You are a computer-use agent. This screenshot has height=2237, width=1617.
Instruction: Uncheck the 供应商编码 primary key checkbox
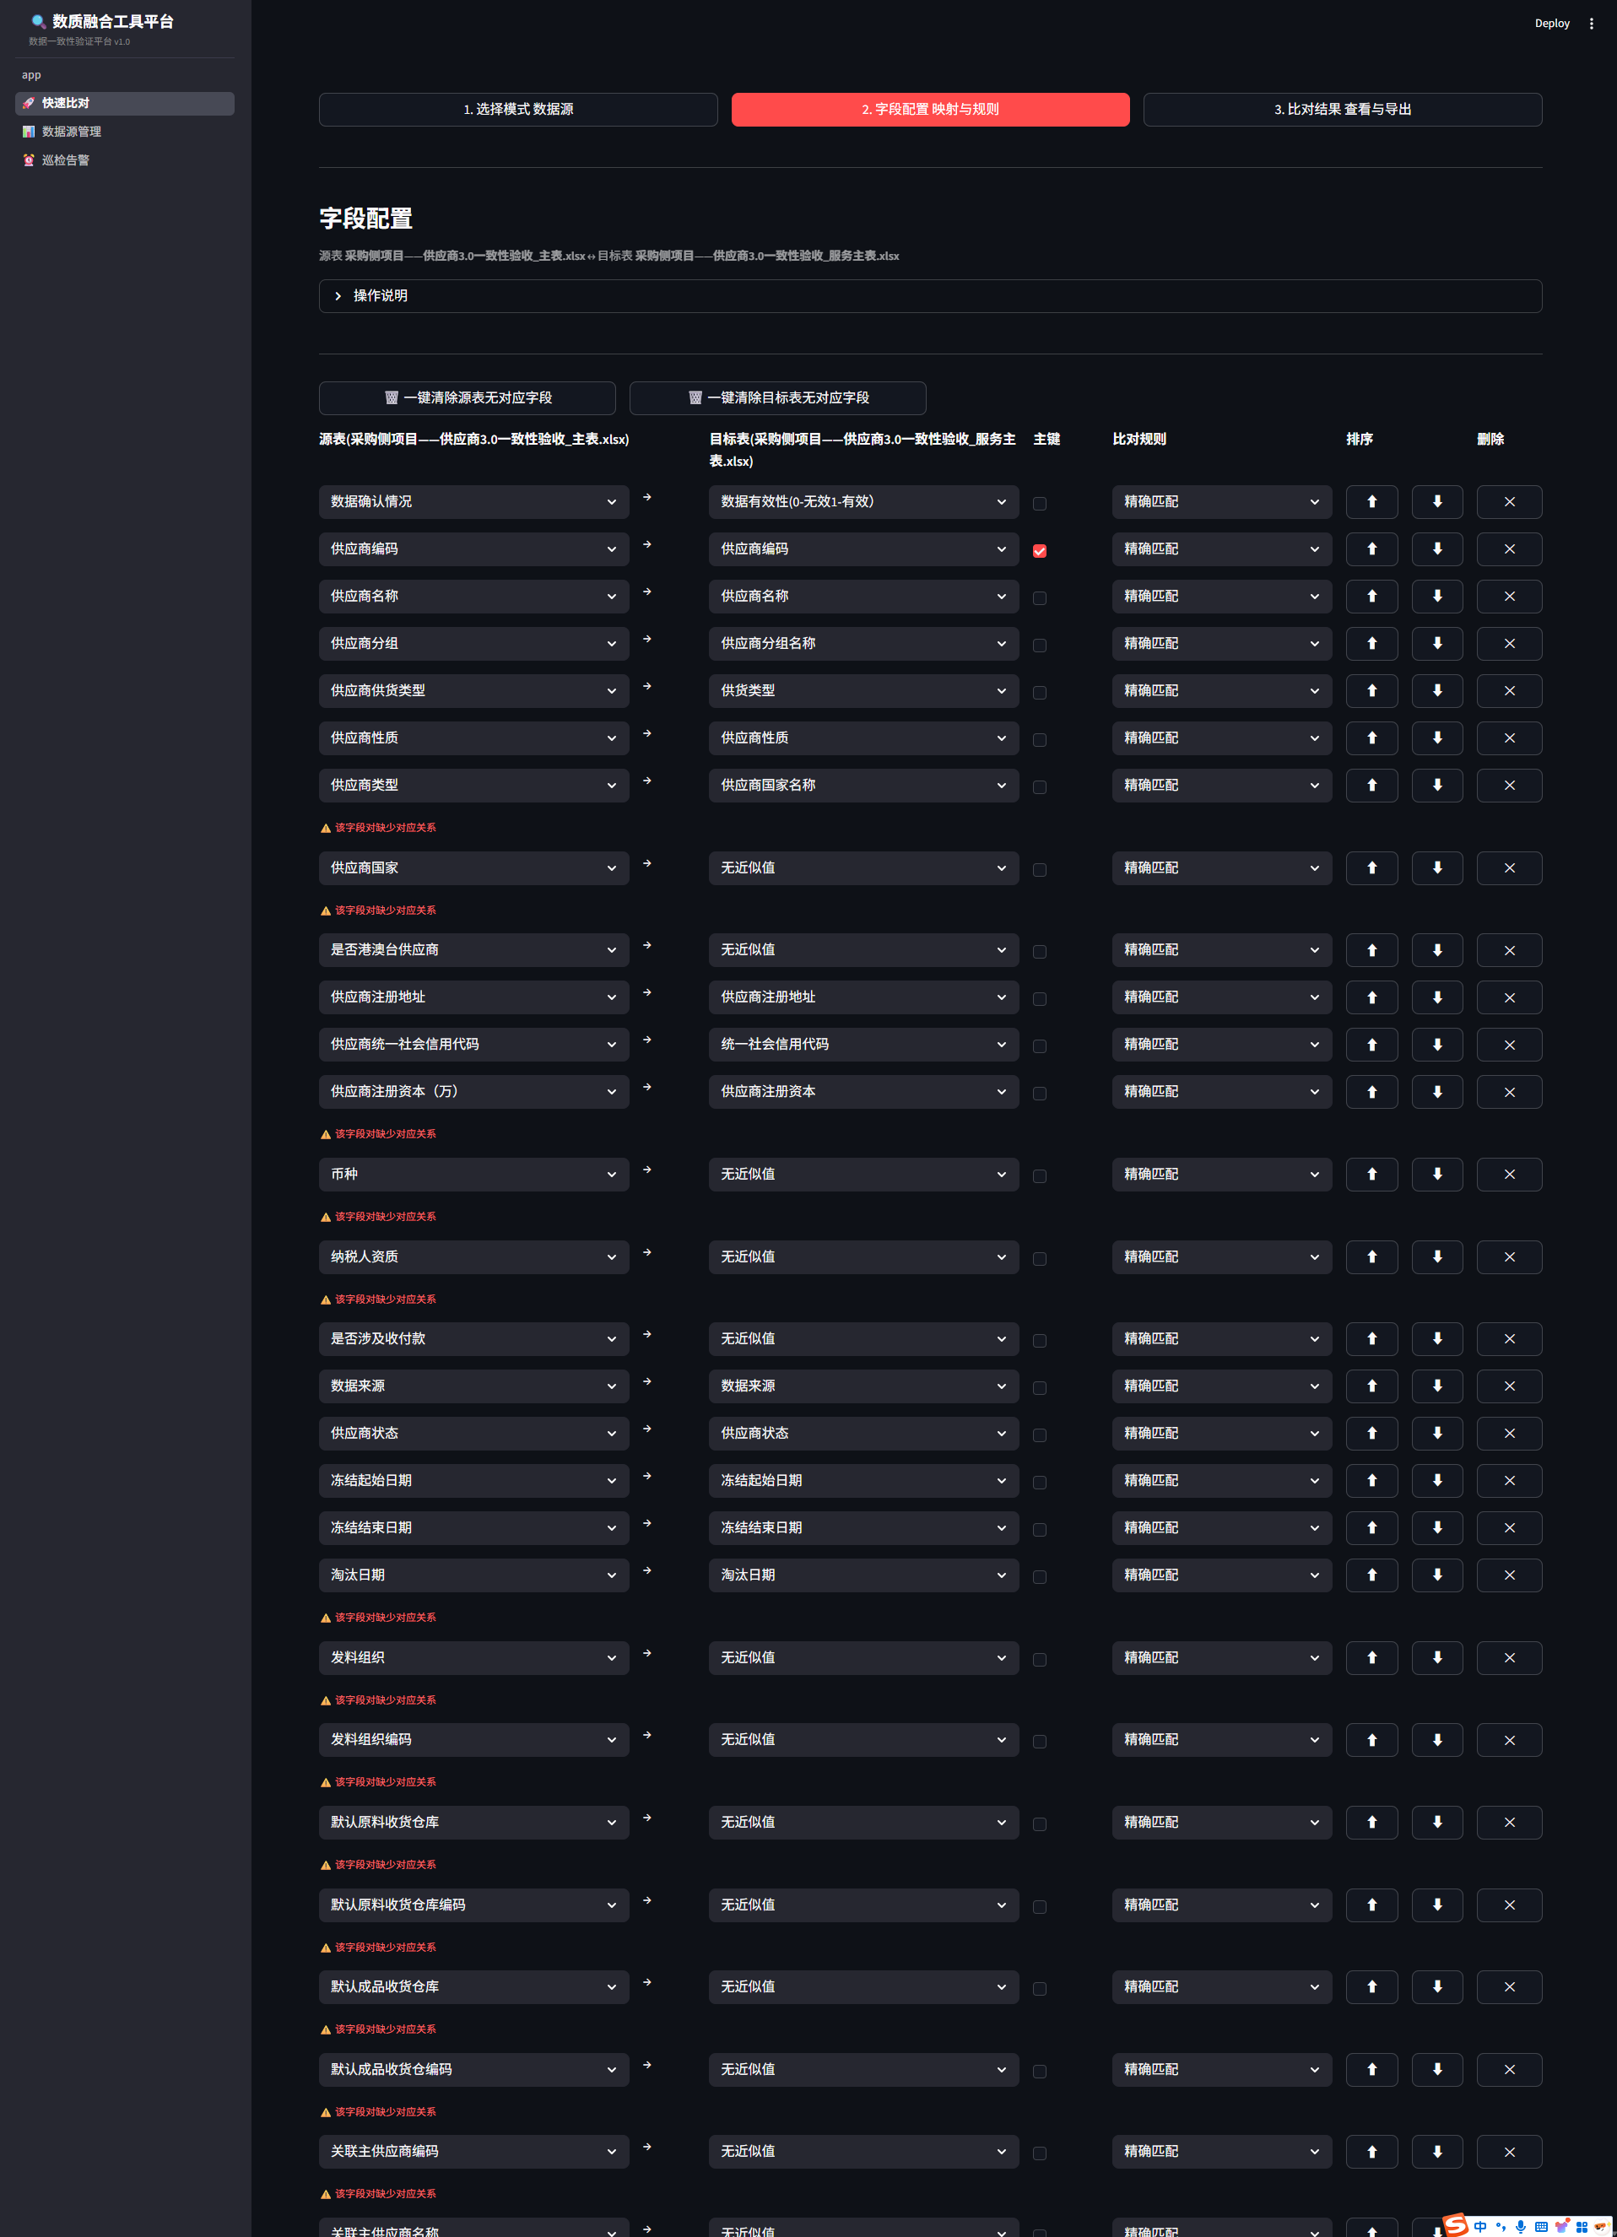pyautogui.click(x=1039, y=551)
